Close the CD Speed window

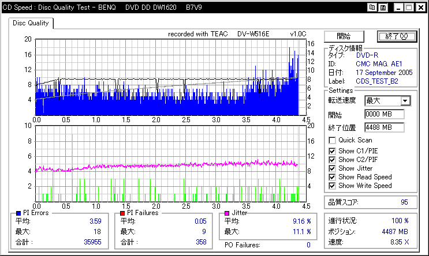click(421, 7)
